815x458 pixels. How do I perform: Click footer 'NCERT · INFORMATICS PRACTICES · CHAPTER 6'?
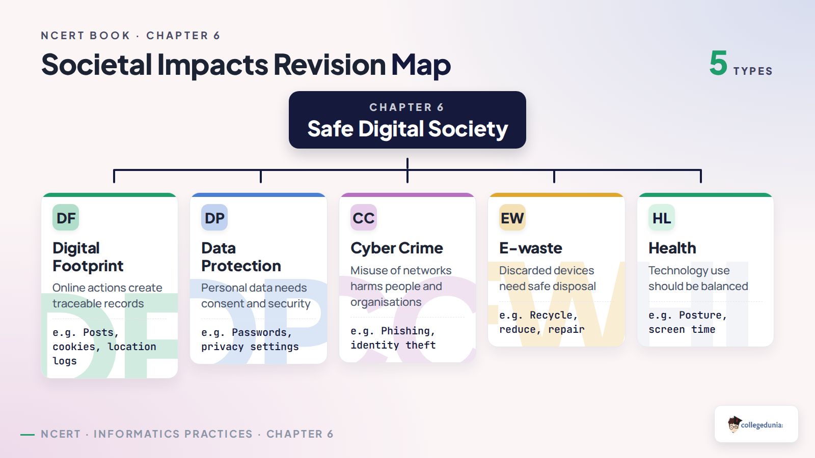(x=187, y=434)
